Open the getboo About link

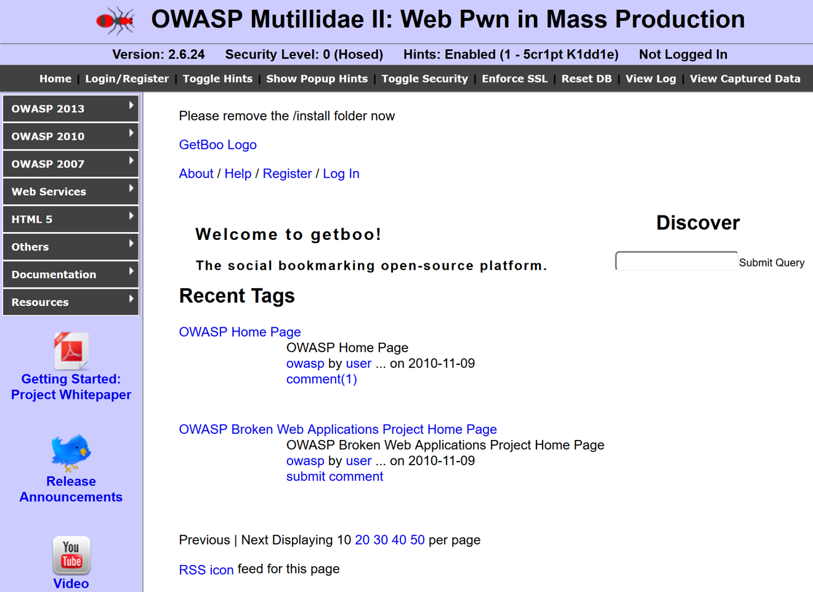(x=196, y=174)
